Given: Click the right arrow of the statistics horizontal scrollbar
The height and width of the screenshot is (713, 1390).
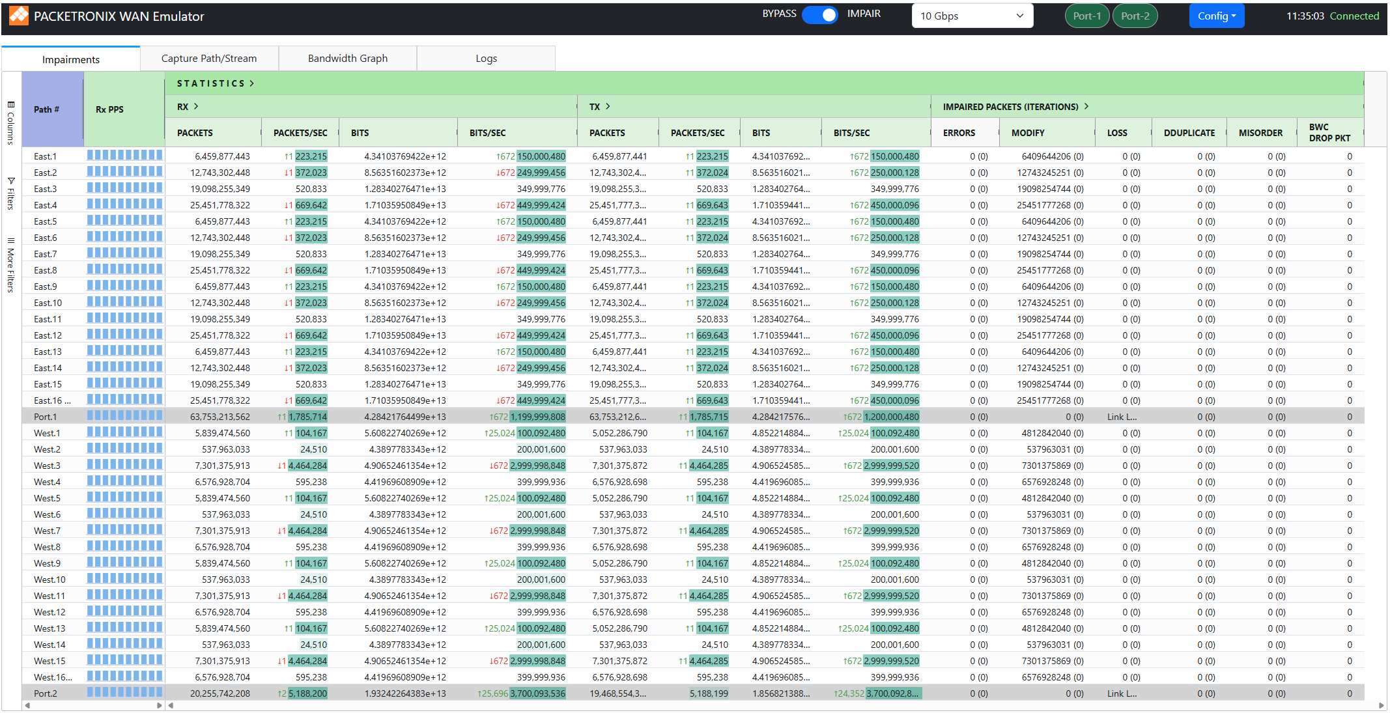Looking at the screenshot, I should pyautogui.click(x=1382, y=705).
